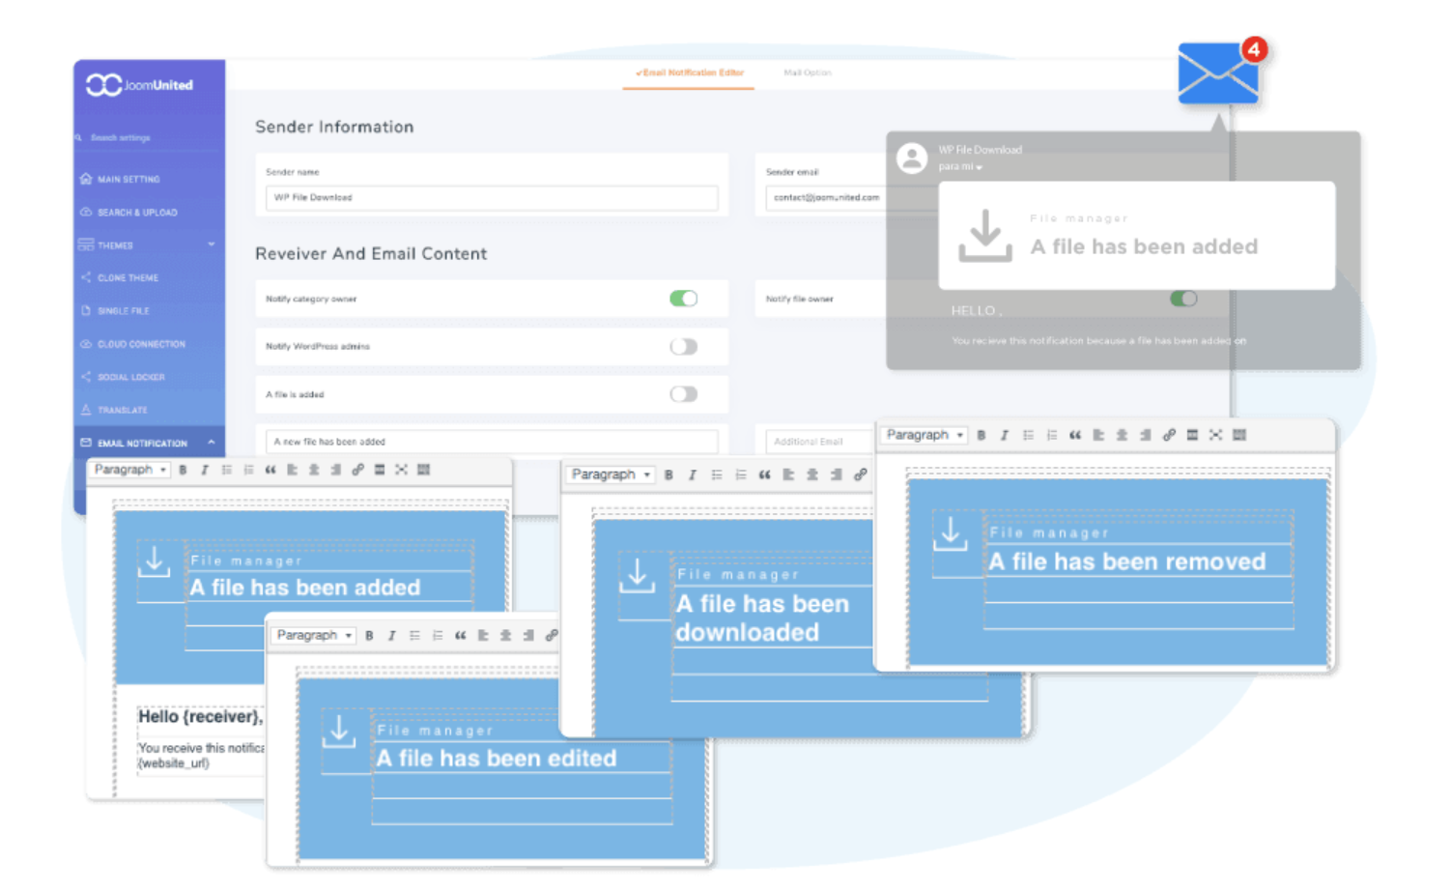Viewport: 1451px width, 891px height.
Task: Click the Additional Email input field
Action: tap(821, 442)
